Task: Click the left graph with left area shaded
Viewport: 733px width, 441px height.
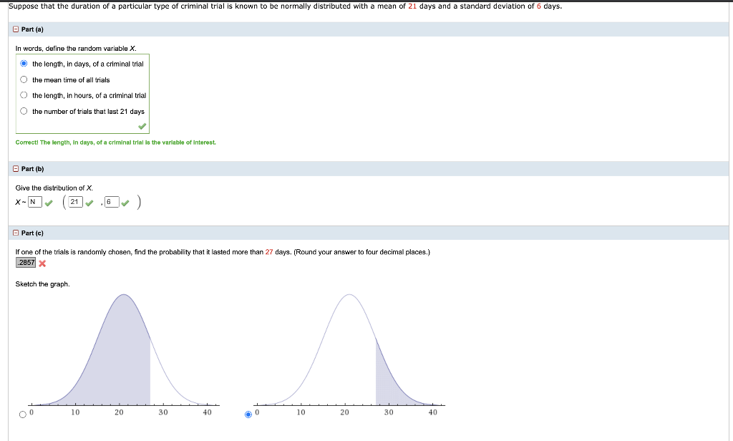Action: pos(123,355)
